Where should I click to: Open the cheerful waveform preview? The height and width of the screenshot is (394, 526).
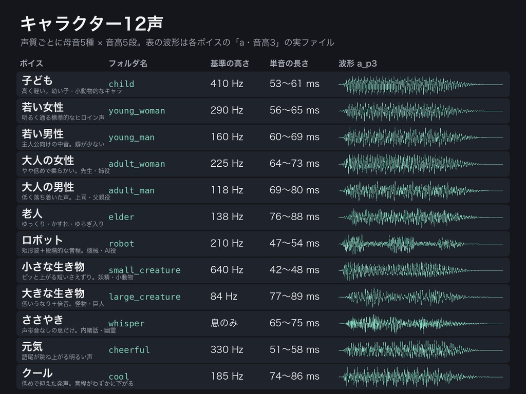421,350
